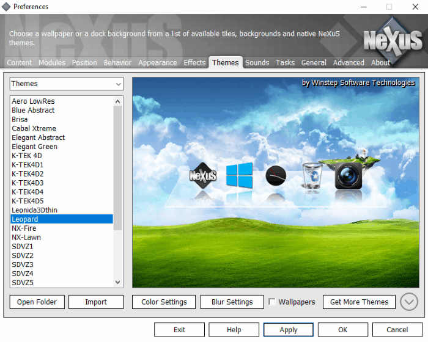Minimize the Preferences window
428x342 pixels.
pos(364,7)
